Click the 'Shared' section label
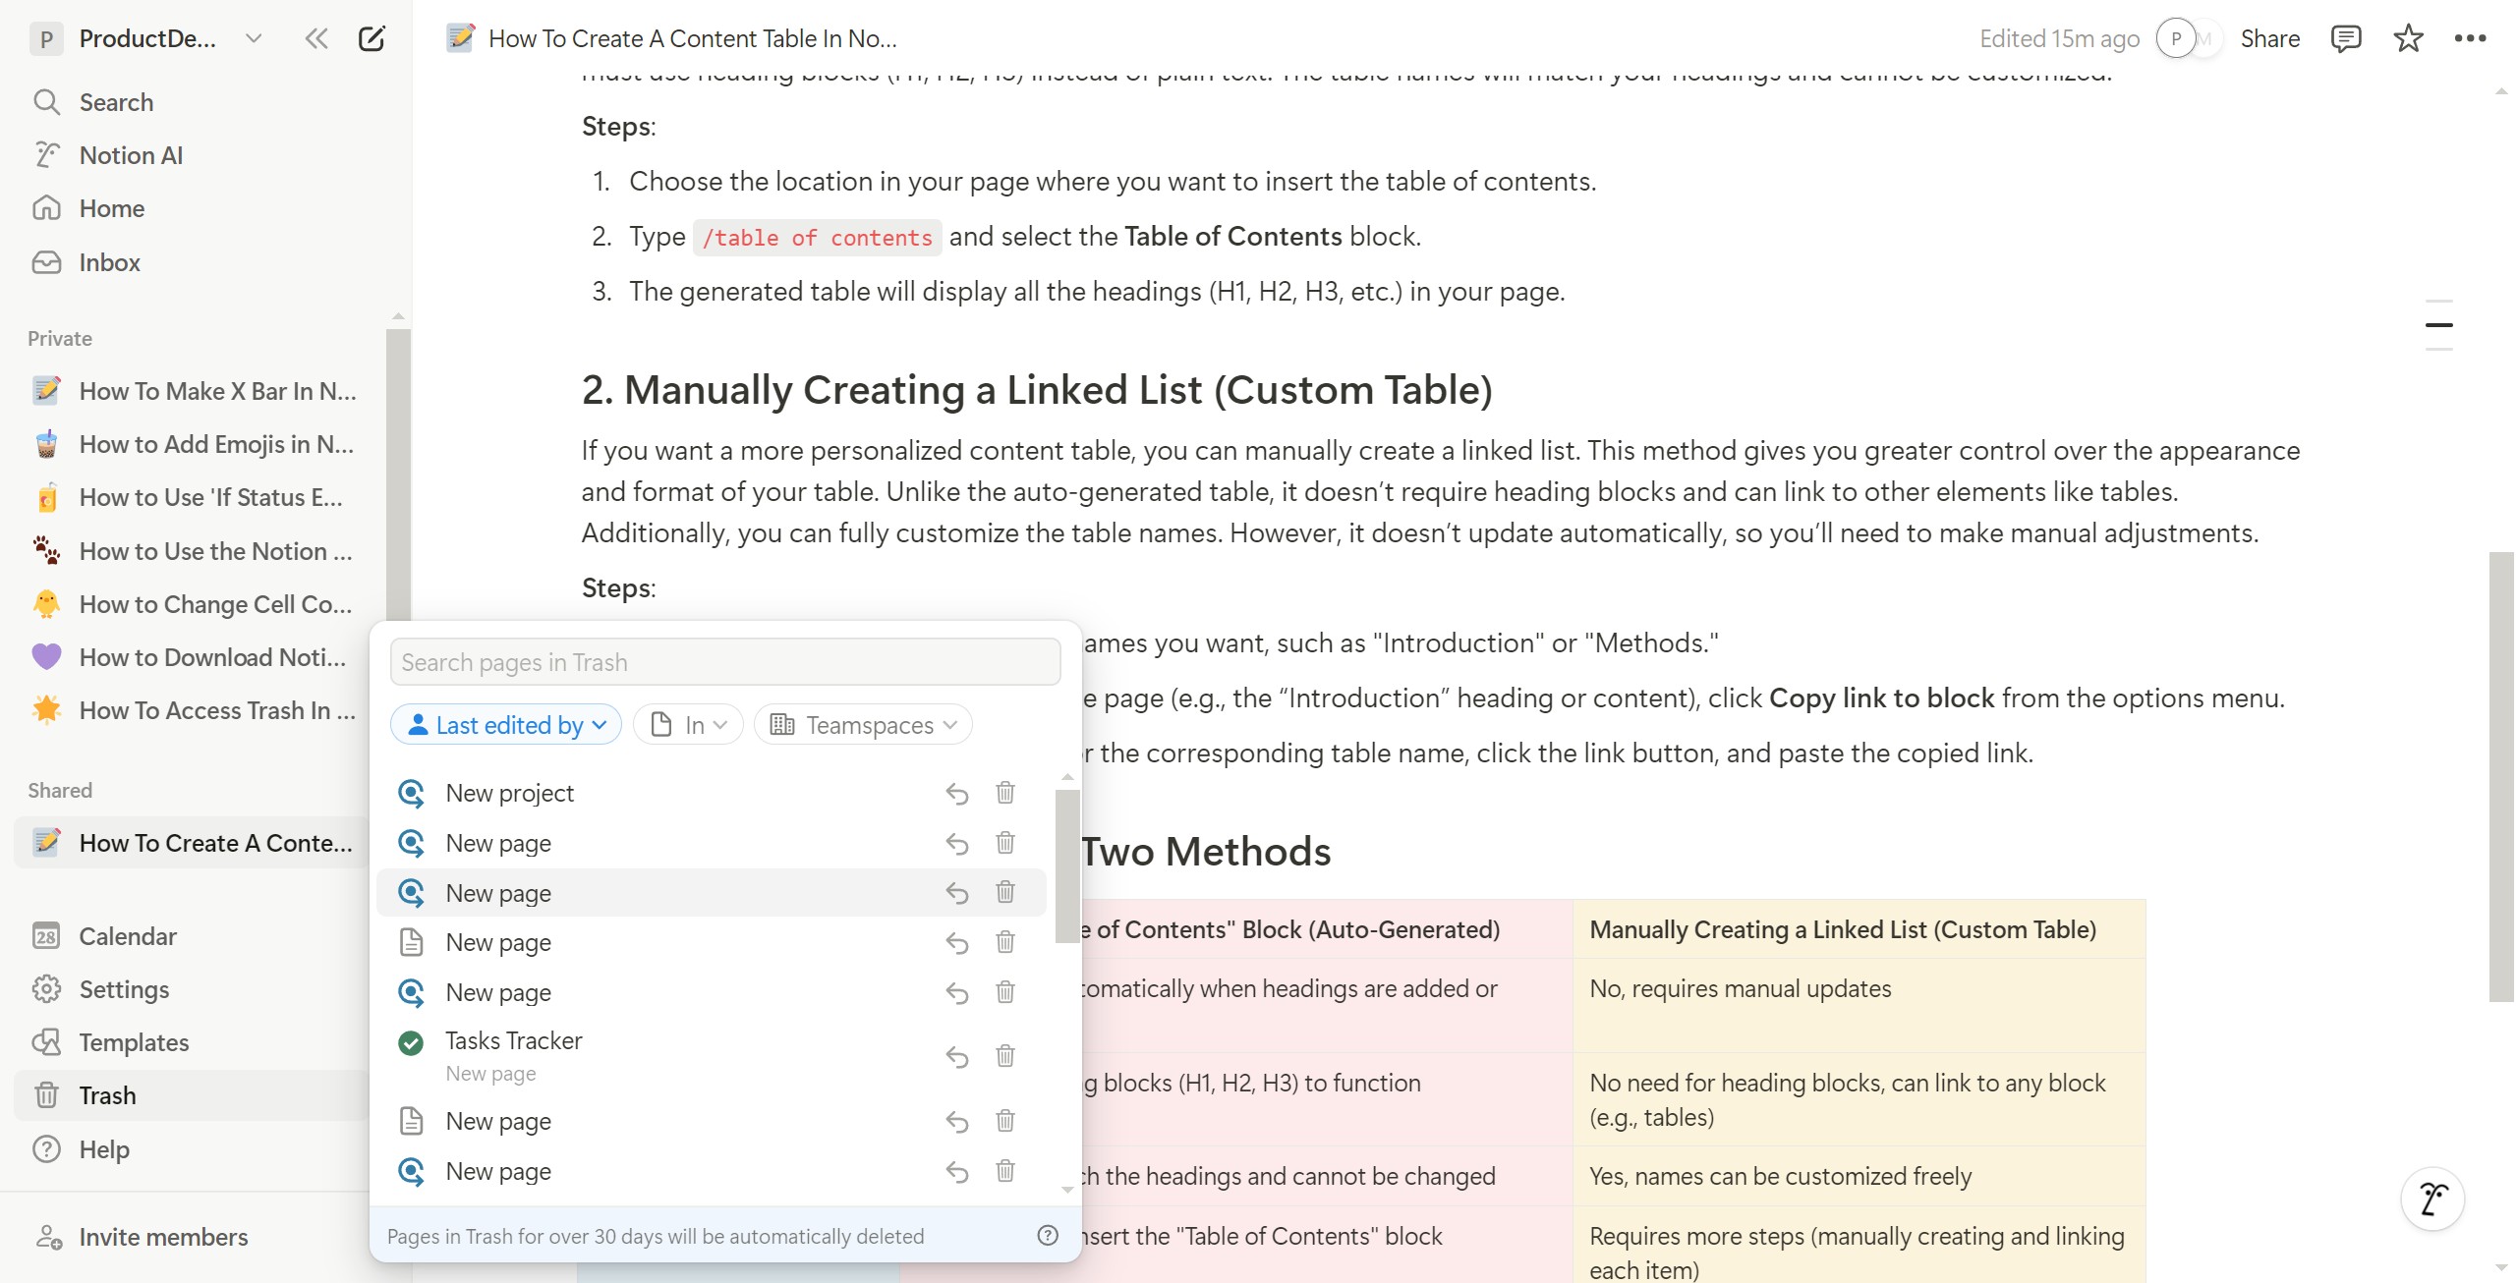Viewport: 2517px width, 1283px height. (60, 790)
